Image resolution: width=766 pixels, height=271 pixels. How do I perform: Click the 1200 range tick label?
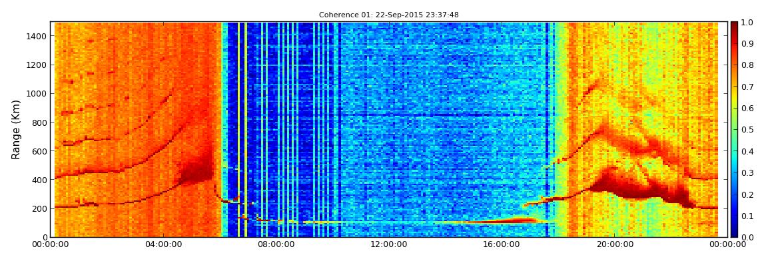(37, 65)
